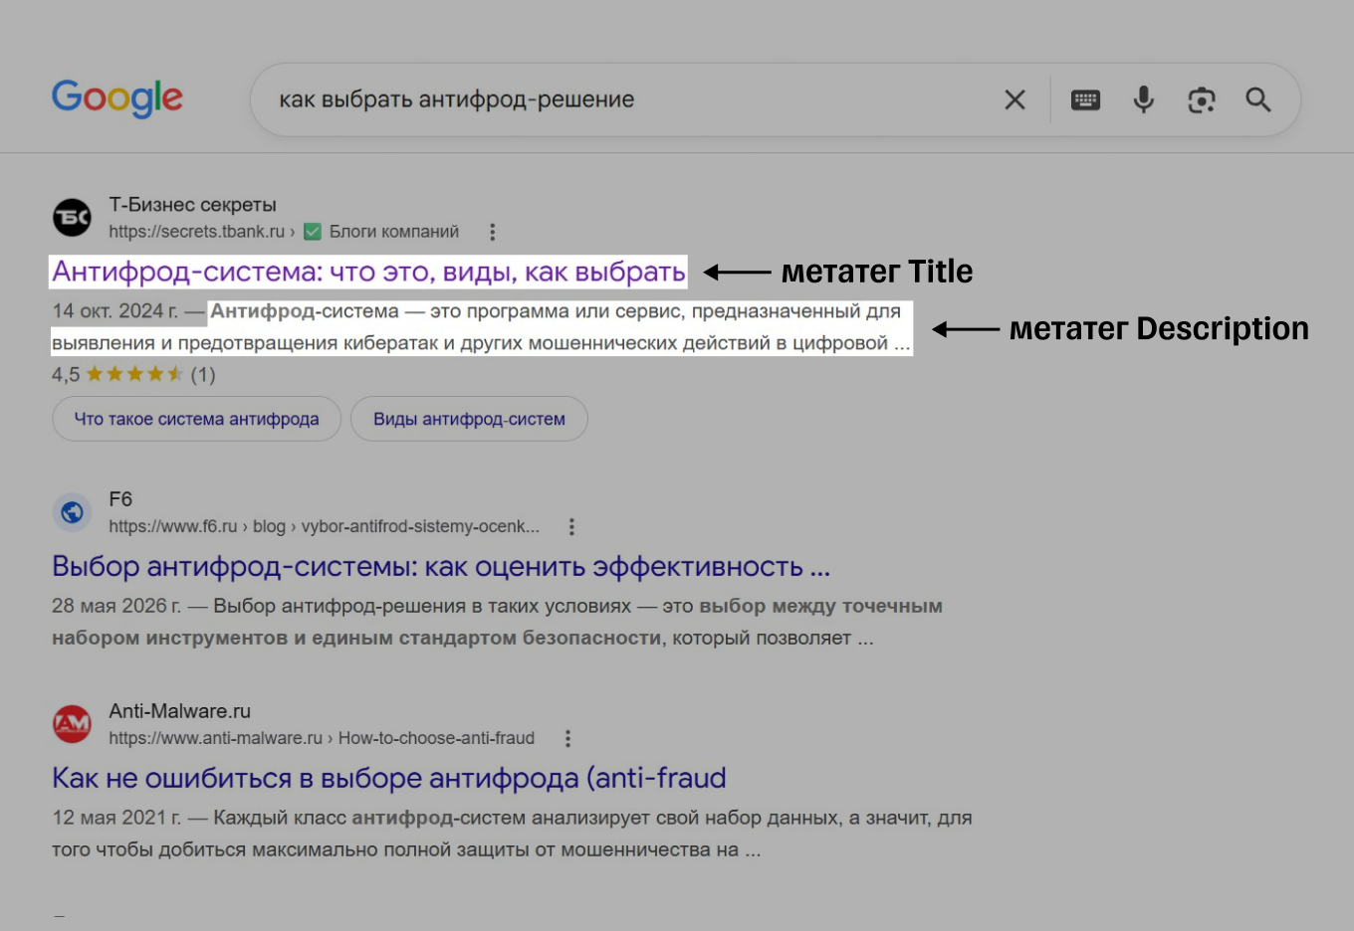Click the 4,5 star rating row
Screen dimensions: 1354x931
point(133,375)
